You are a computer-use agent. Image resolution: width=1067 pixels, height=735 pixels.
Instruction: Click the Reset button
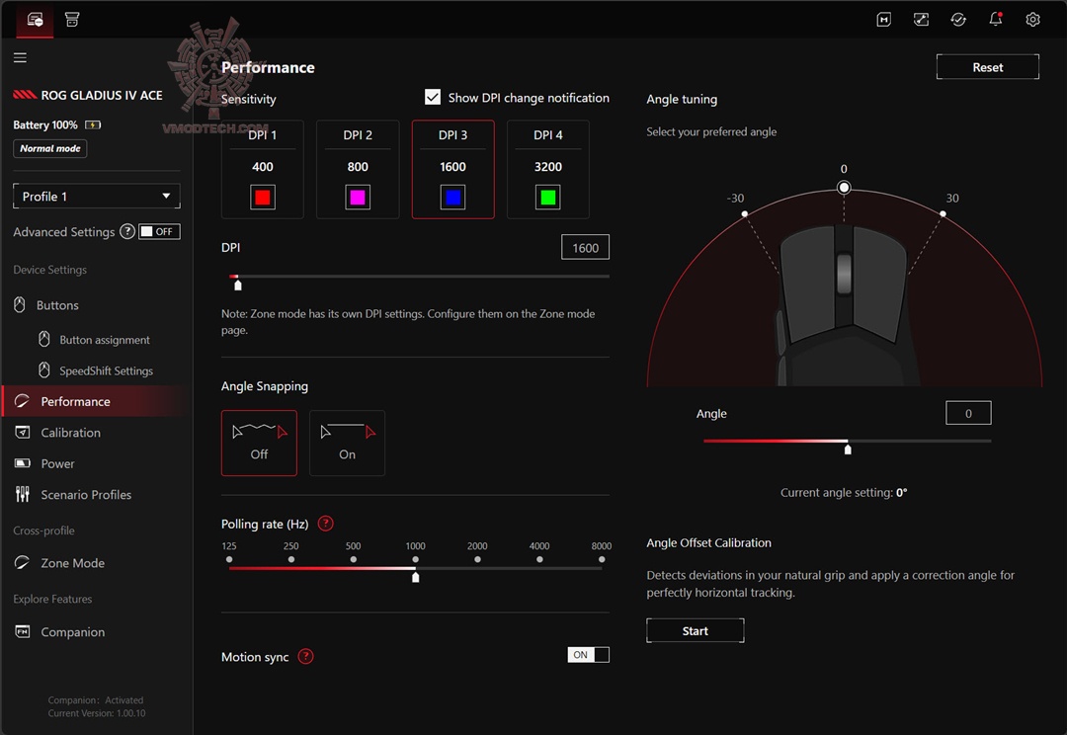pos(987,67)
